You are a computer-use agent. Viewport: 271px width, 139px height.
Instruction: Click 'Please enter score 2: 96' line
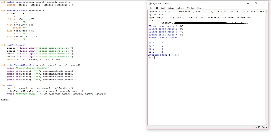pyautogui.click(x=166, y=29)
